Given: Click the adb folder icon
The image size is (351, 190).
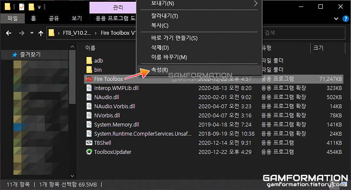Looking at the screenshot, I should [x=89, y=60].
